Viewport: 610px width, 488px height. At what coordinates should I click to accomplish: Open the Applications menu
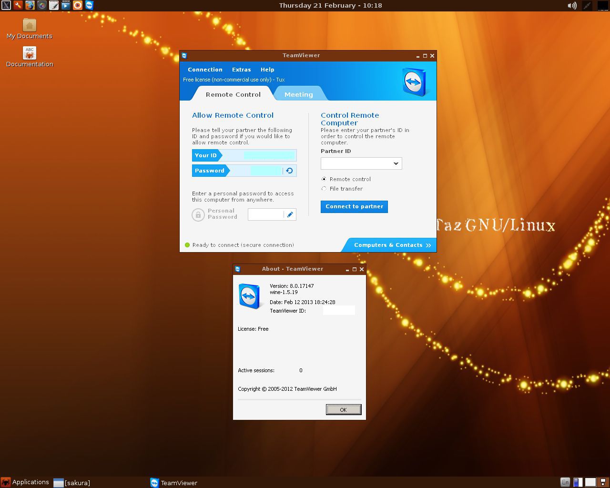pyautogui.click(x=25, y=482)
